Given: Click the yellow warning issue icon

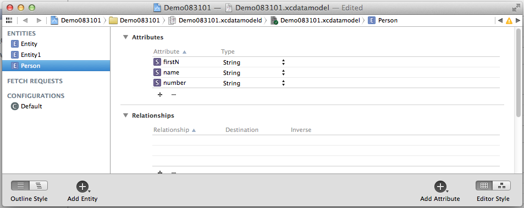Looking at the screenshot, I should click(509, 21).
